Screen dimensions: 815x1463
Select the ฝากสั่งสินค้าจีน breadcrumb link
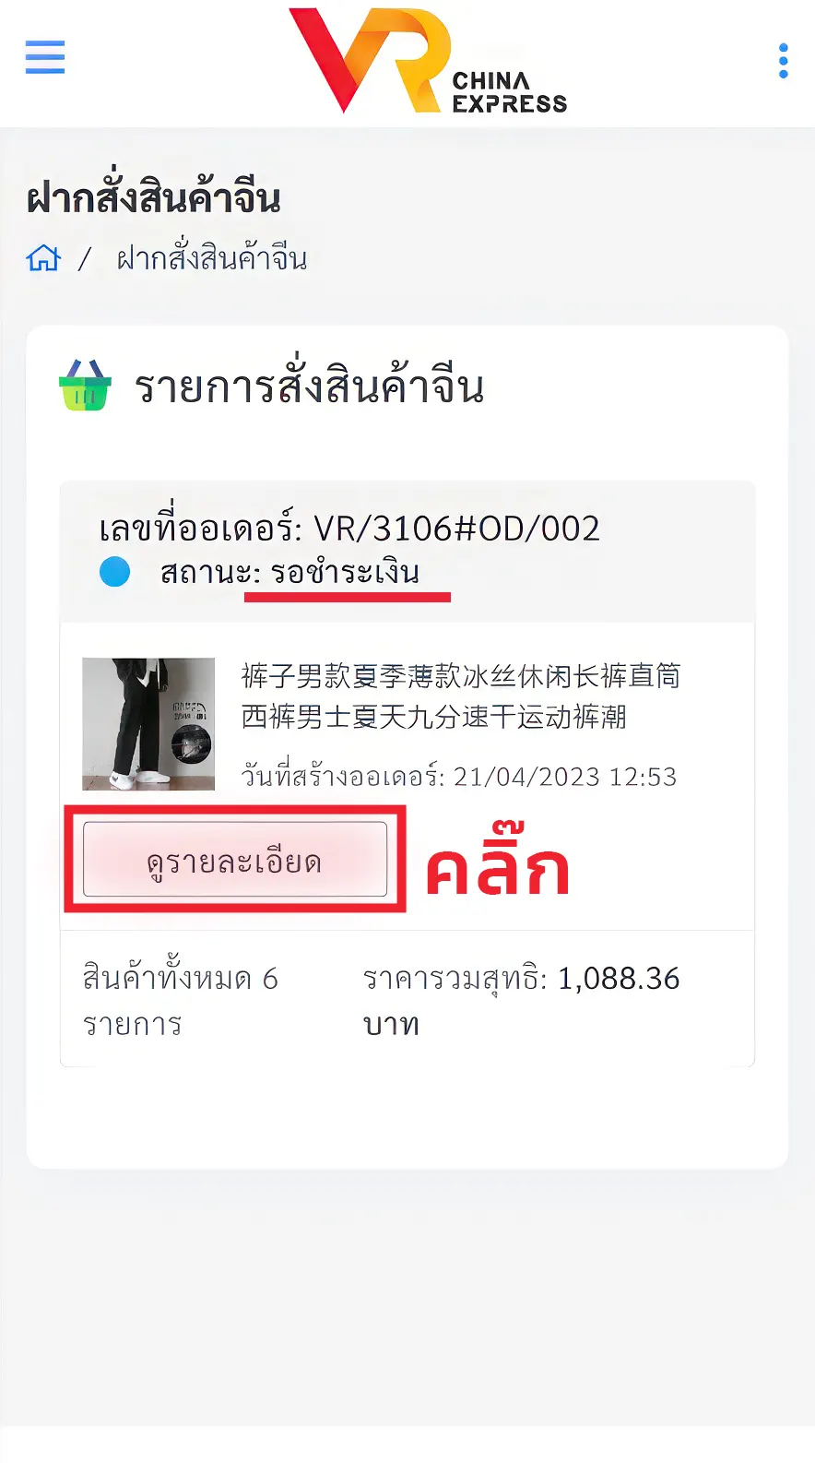[x=212, y=258]
